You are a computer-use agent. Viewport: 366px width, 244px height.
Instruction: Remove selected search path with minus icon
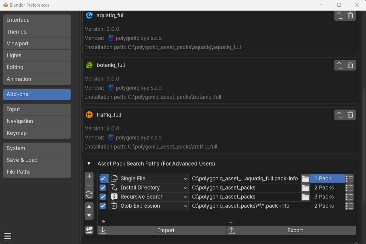(89, 185)
